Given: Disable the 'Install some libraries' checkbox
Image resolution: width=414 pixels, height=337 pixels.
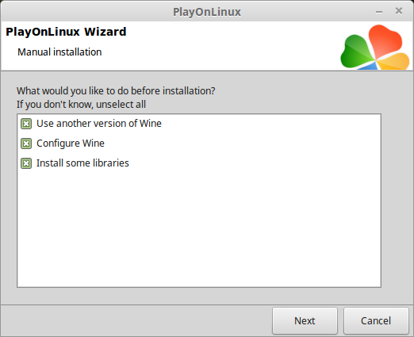Looking at the screenshot, I should [26, 163].
